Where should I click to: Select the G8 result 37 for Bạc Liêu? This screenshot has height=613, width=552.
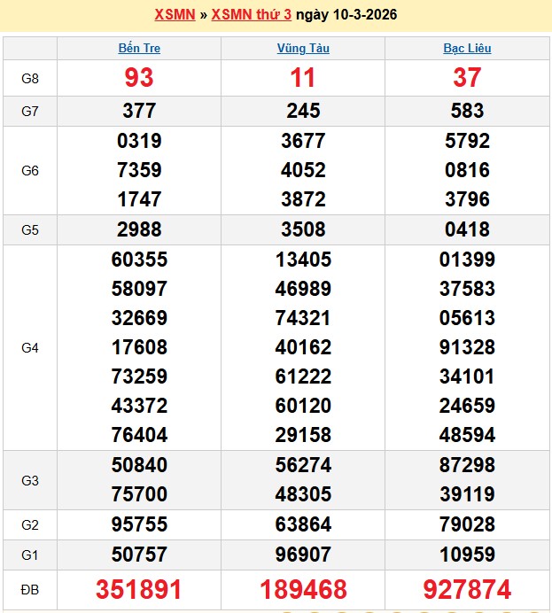click(467, 78)
